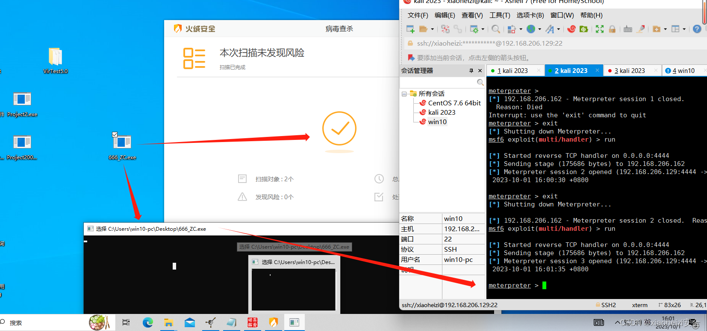The image size is (707, 331).
Task: Open the session properties gear icon
Action: [474, 29]
